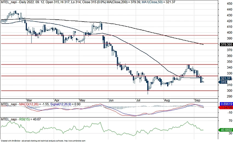Click the 440 price axis label

tap(229, 10)
